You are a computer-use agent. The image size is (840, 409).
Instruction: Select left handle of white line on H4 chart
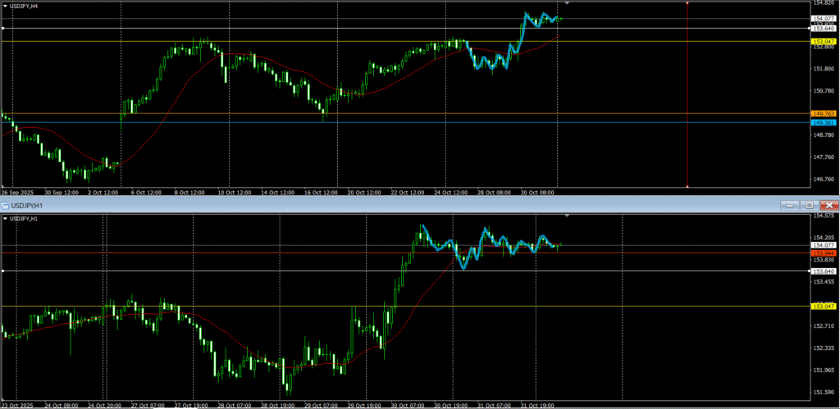click(x=3, y=29)
